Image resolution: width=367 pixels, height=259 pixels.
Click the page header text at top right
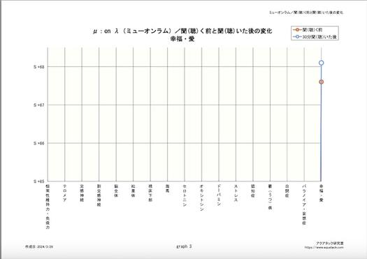(x=306, y=13)
